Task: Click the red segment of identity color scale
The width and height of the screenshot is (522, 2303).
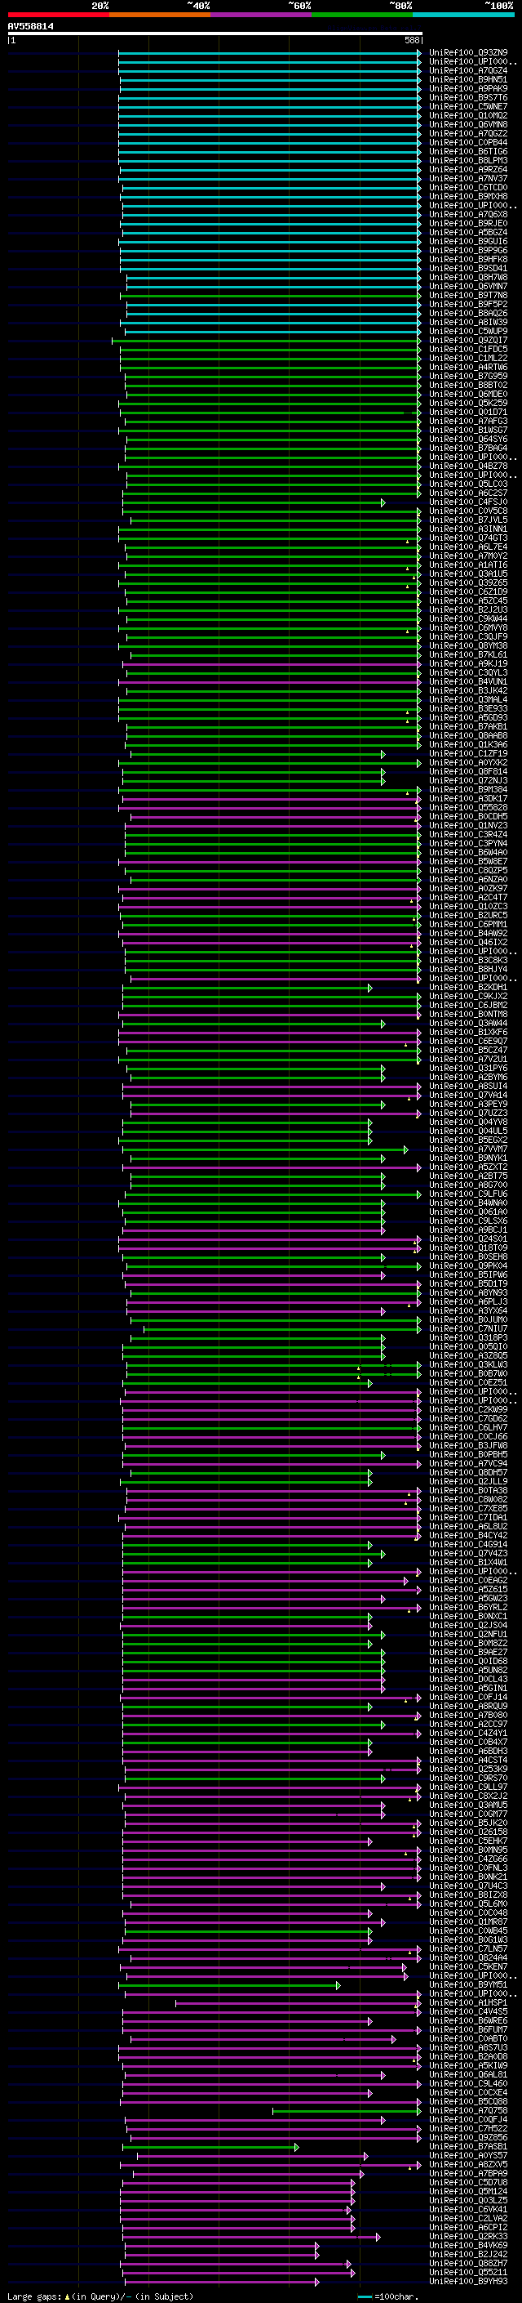Action: pos(58,15)
